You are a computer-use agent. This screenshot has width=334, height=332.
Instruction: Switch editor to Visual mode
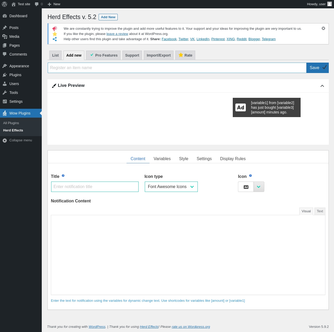click(x=306, y=211)
